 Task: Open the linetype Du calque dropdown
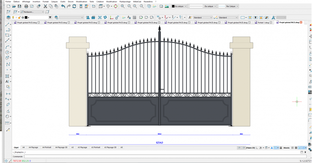click(x=202, y=6)
